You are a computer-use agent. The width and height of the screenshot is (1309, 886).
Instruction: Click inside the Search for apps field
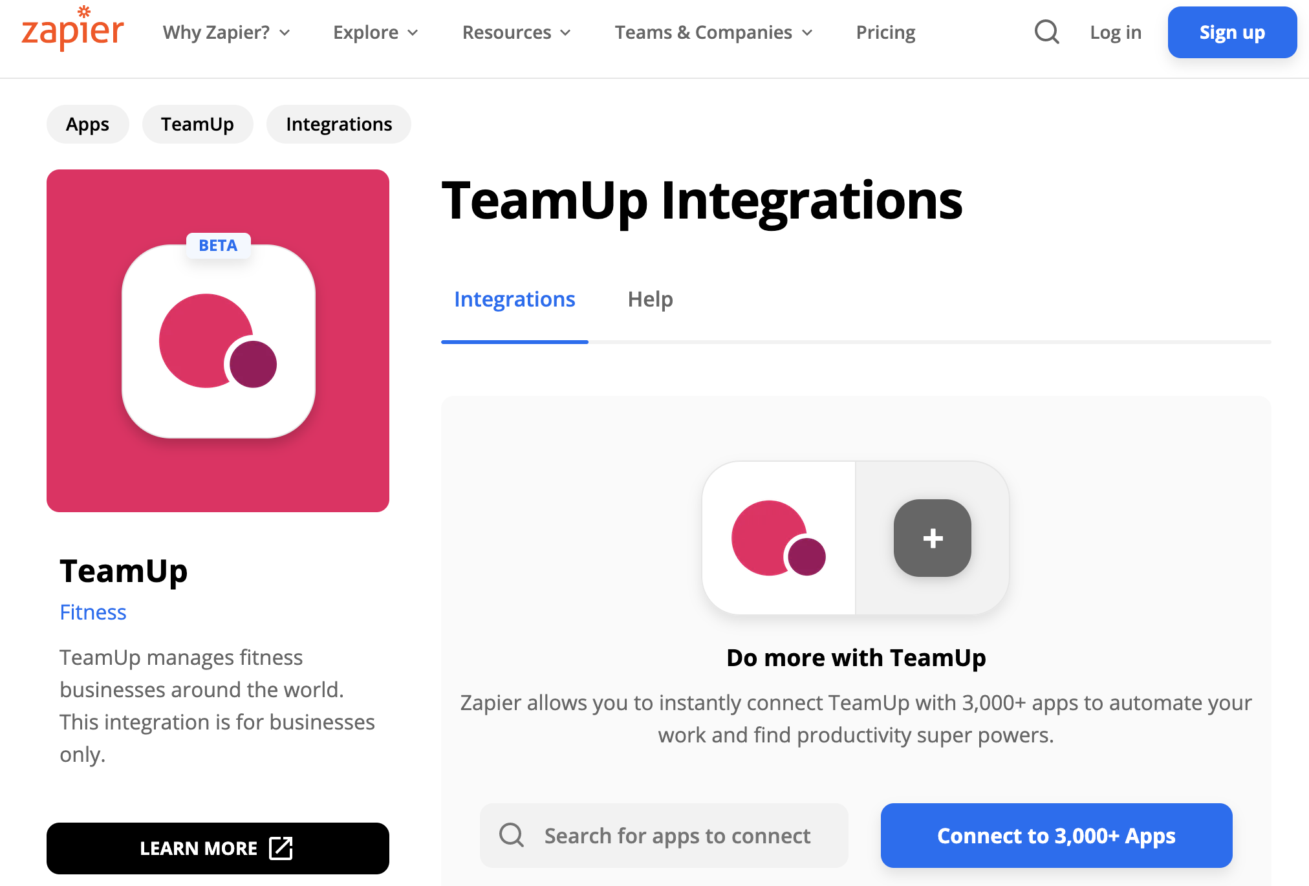(677, 836)
